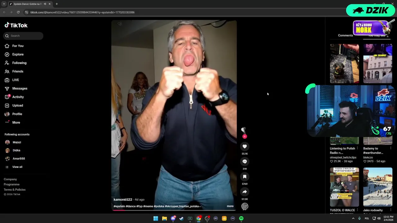Open OBS Studio from taskbar
This screenshot has height=223, width=397.
point(207,219)
